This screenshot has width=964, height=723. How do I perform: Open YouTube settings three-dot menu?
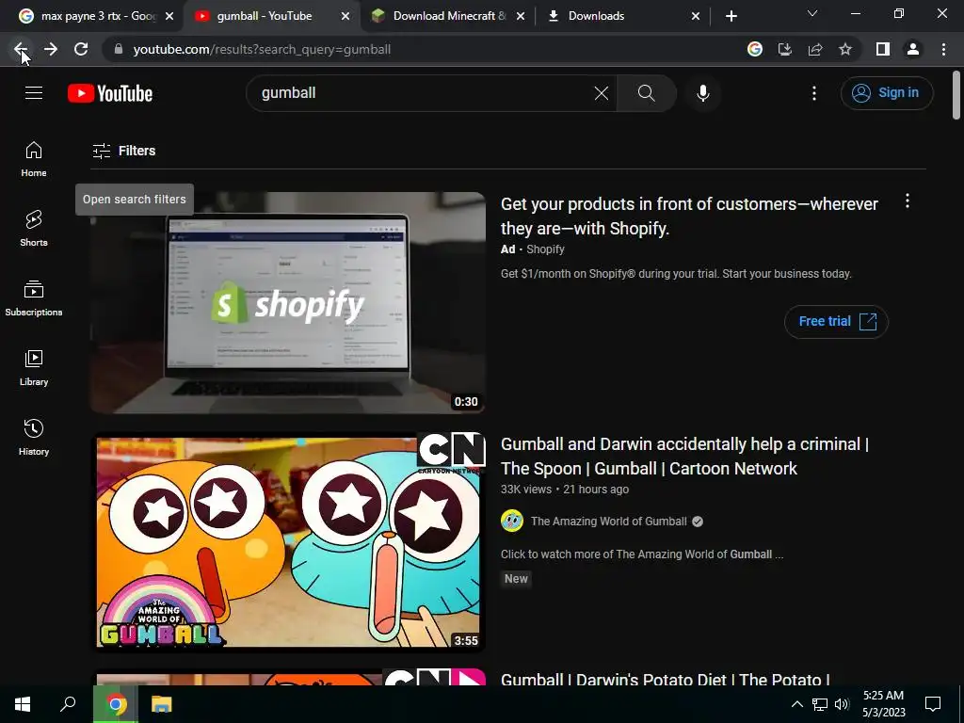(x=814, y=93)
